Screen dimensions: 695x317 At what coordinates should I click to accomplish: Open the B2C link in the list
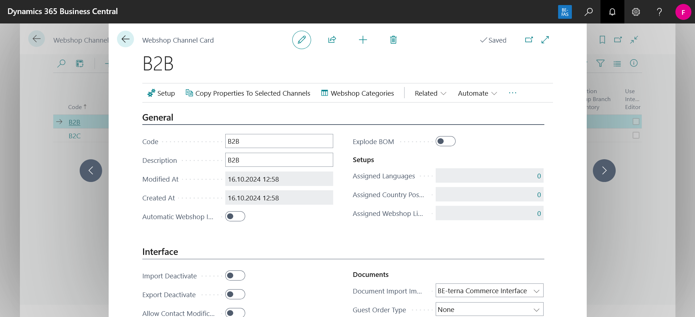tap(75, 136)
